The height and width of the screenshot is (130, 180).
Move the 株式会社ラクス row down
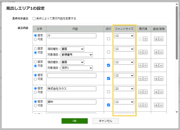click(x=145, y=92)
